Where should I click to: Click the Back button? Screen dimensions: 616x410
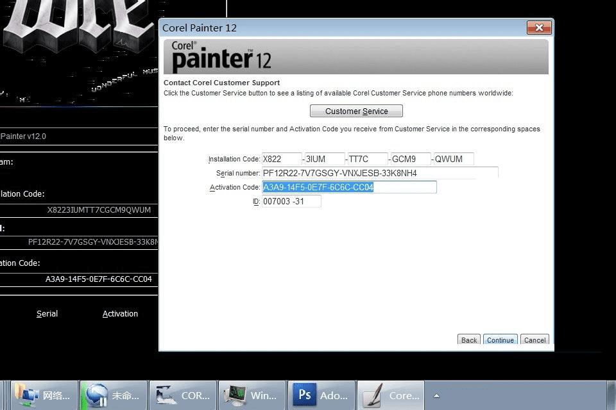coord(468,340)
